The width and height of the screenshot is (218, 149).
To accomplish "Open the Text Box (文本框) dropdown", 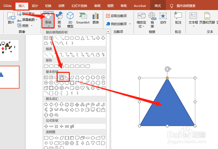I will (x=193, y=19).
